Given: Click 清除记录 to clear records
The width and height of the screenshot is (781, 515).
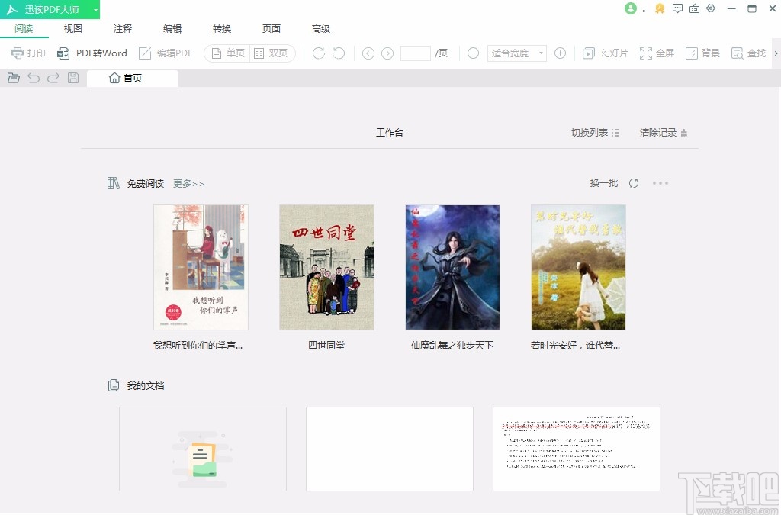Looking at the screenshot, I should click(x=657, y=131).
